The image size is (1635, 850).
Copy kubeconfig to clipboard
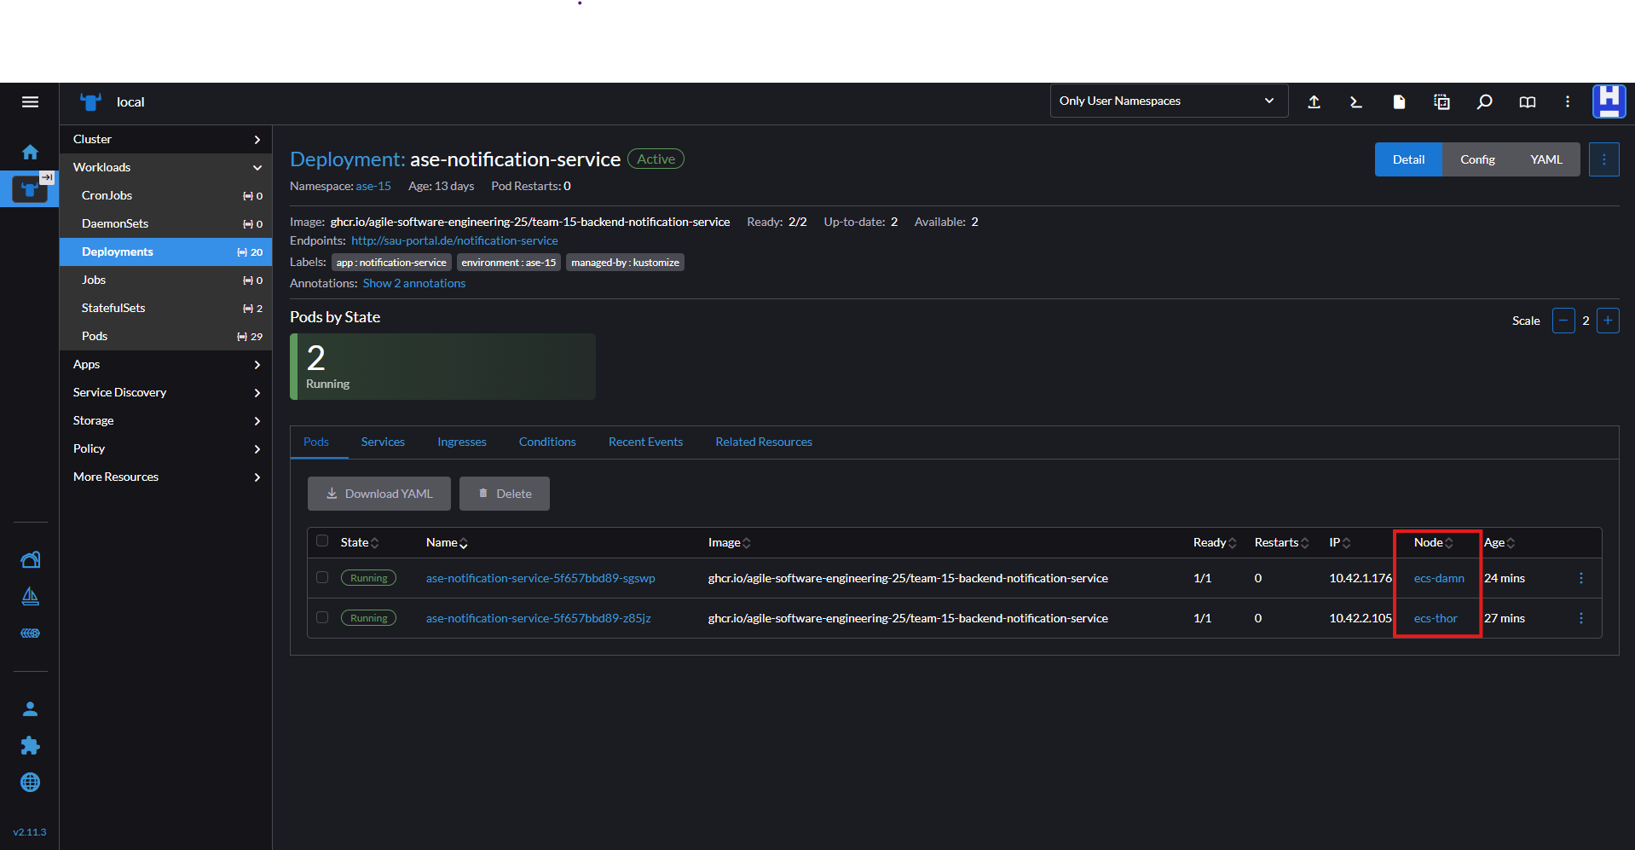[1441, 101]
